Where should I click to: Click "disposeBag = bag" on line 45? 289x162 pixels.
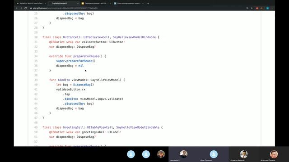pyautogui.click(x=70, y=108)
